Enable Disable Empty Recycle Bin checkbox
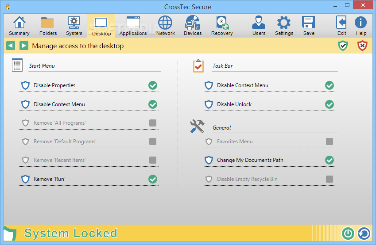 click(329, 179)
